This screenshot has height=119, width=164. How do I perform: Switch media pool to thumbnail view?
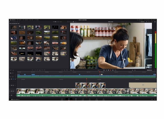[x=55, y=22]
